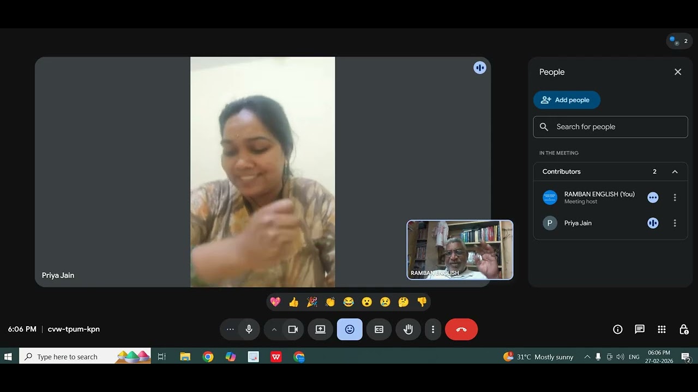This screenshot has width=698, height=392.
Task: Send the surprised face reaction
Action: tap(367, 302)
